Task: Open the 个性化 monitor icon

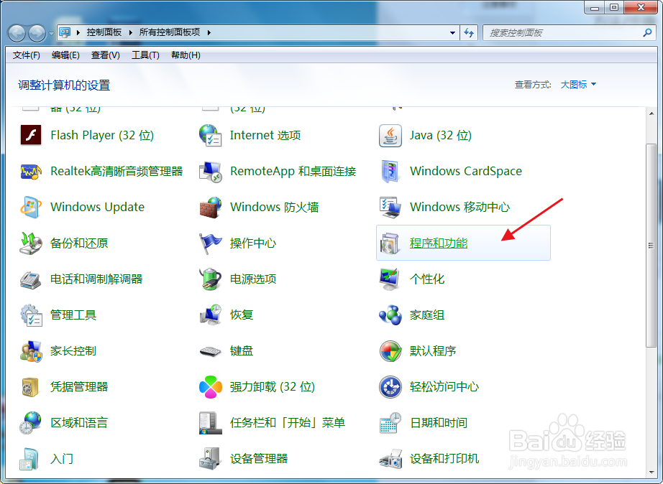Action: point(390,279)
